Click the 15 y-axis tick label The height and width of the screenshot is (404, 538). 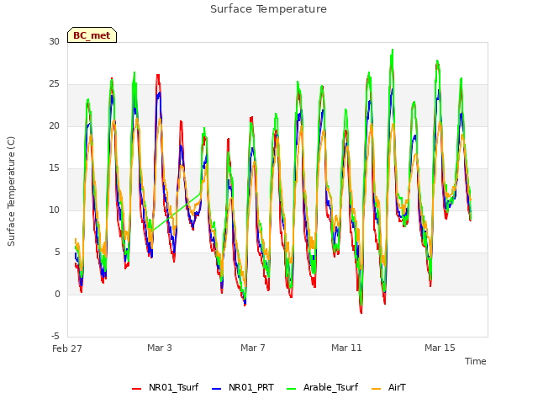tap(54, 168)
